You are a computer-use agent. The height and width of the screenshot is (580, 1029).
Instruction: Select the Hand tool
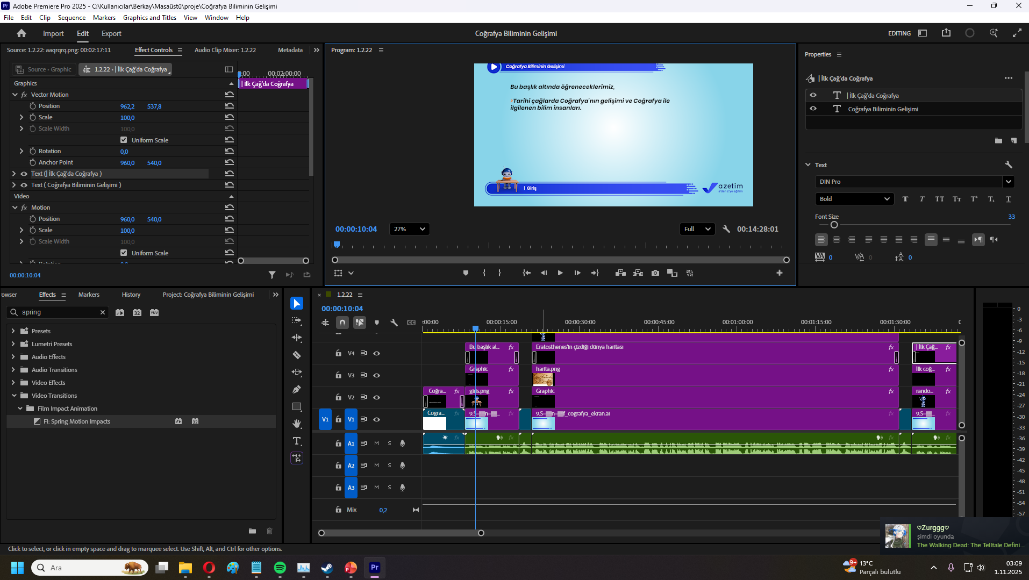pos(297,424)
